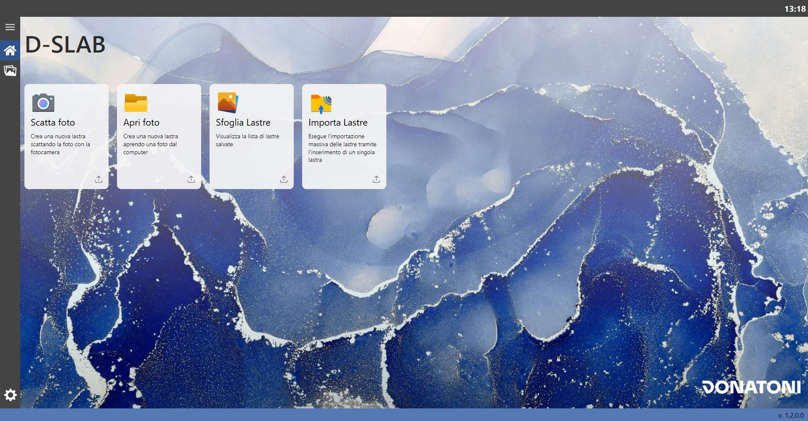Click the share arrow on the Apri foto card
Screen dimensions: 808x421
191,179
